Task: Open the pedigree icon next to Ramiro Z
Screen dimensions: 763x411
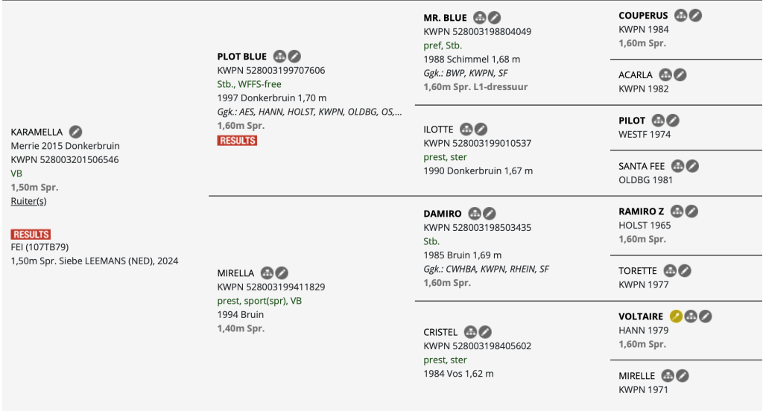Action: 677,211
